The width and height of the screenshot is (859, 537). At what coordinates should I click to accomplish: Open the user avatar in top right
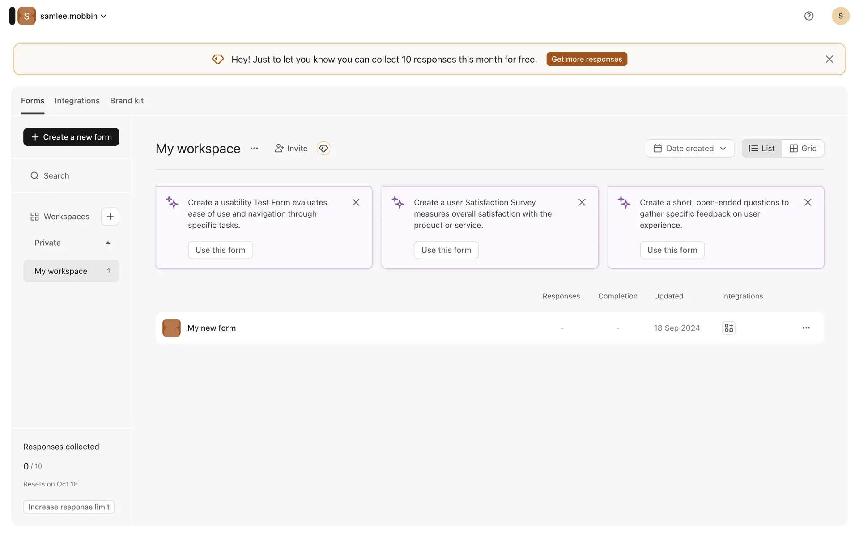tap(840, 16)
